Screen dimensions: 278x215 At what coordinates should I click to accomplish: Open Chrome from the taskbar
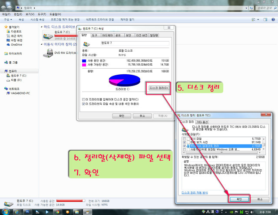click(x=57, y=212)
